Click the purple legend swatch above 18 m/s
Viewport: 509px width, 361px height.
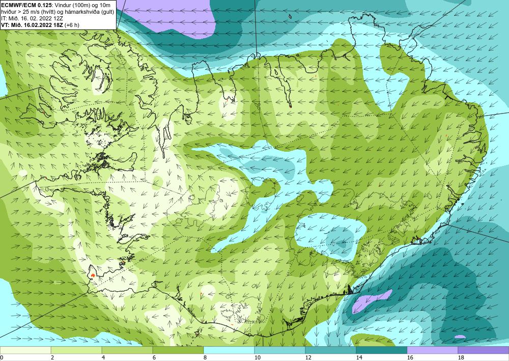click(484, 350)
